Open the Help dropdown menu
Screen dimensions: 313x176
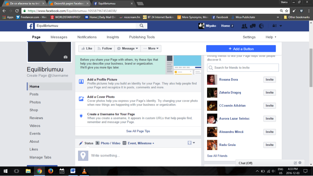point(271,37)
